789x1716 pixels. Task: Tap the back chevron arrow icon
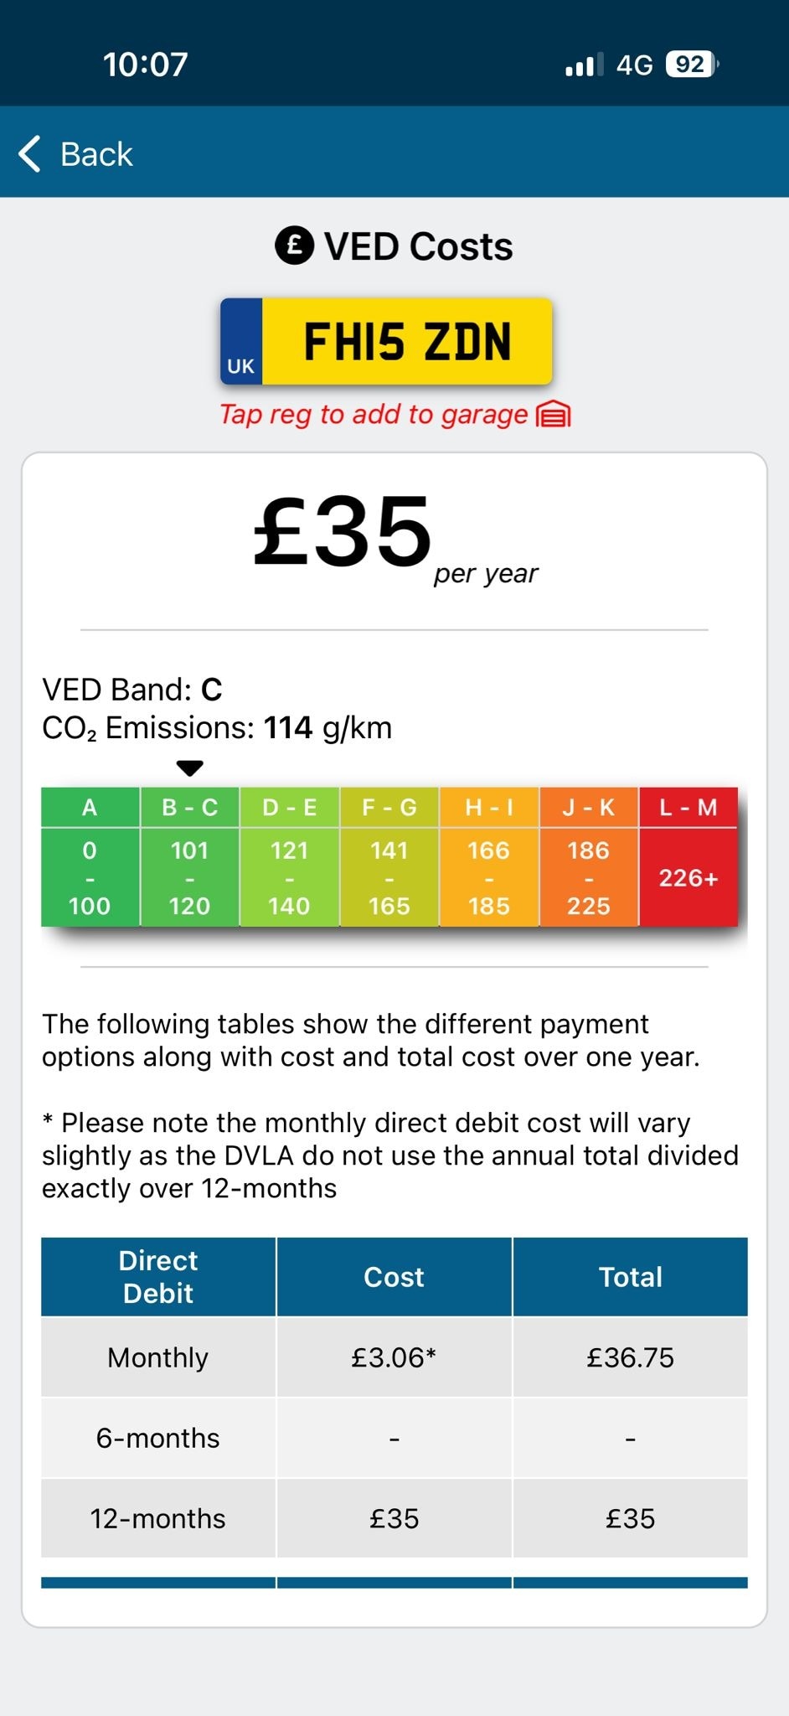click(x=30, y=154)
